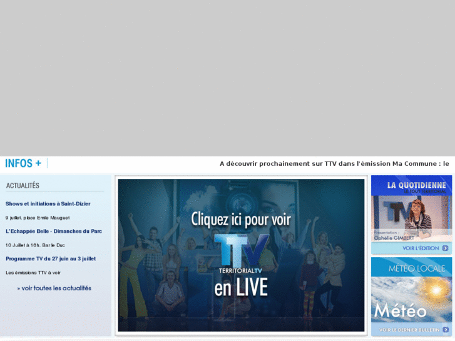
Task: Open Shows et initiations à Saint-Dizier article
Action: 48,204
